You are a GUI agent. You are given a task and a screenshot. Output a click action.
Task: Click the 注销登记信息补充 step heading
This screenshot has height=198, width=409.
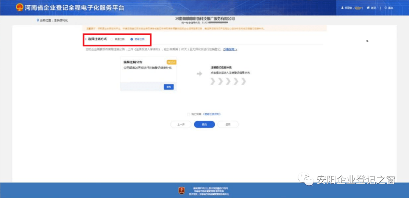click(x=222, y=67)
